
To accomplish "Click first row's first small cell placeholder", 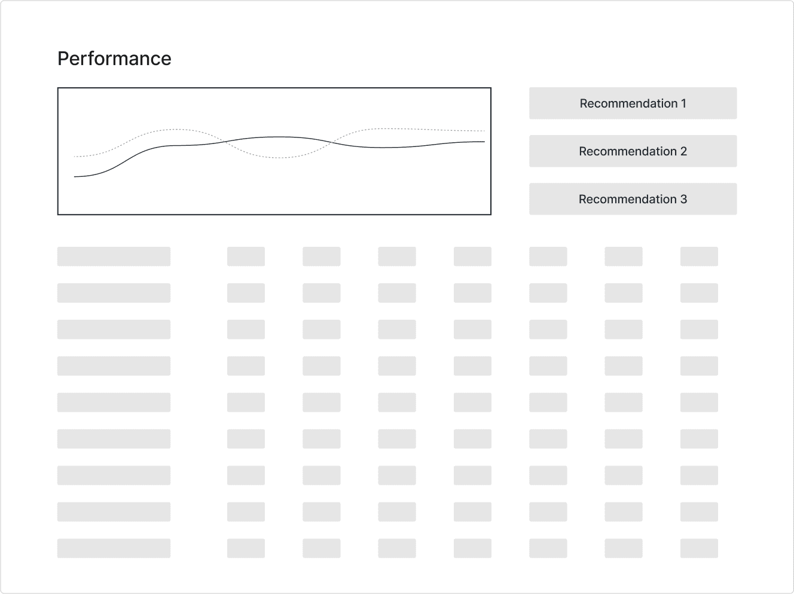I will pyautogui.click(x=246, y=256).
